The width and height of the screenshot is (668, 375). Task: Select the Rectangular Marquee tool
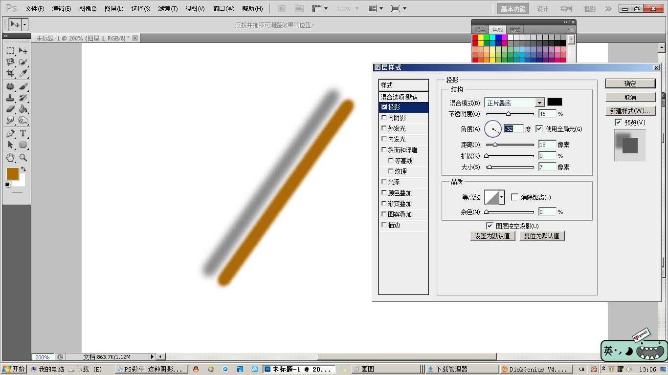coord(10,51)
